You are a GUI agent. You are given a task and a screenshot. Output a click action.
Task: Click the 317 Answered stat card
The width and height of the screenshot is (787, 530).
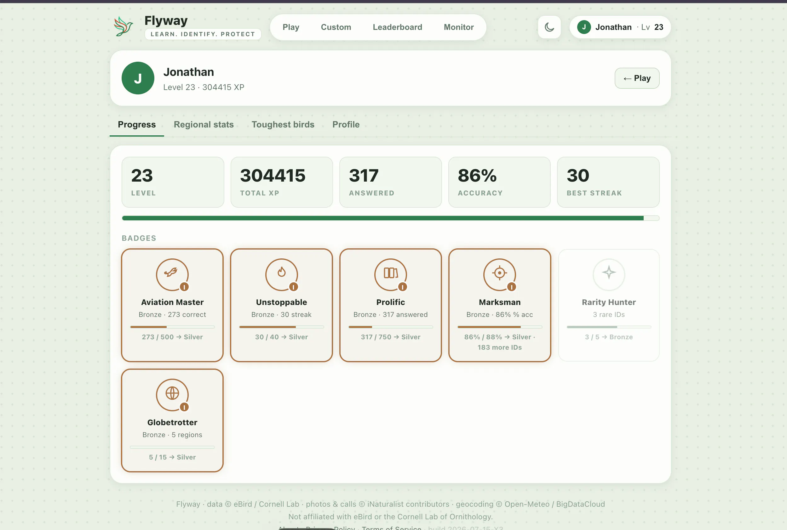(390, 182)
